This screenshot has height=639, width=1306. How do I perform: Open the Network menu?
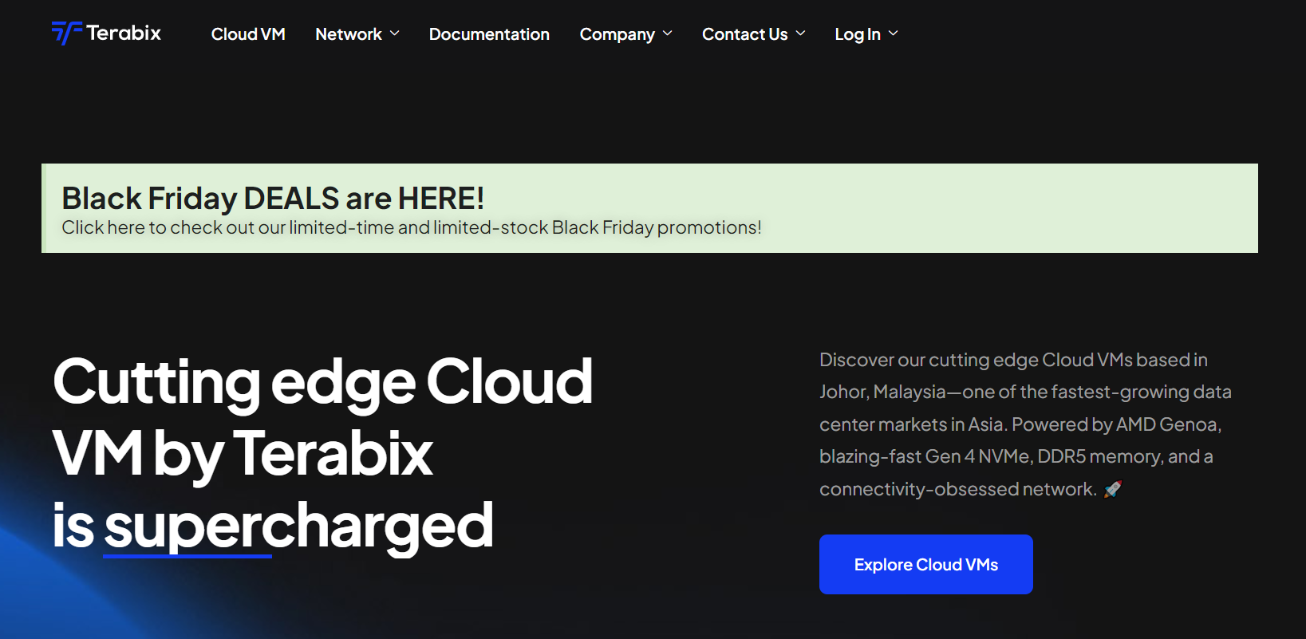pos(349,34)
